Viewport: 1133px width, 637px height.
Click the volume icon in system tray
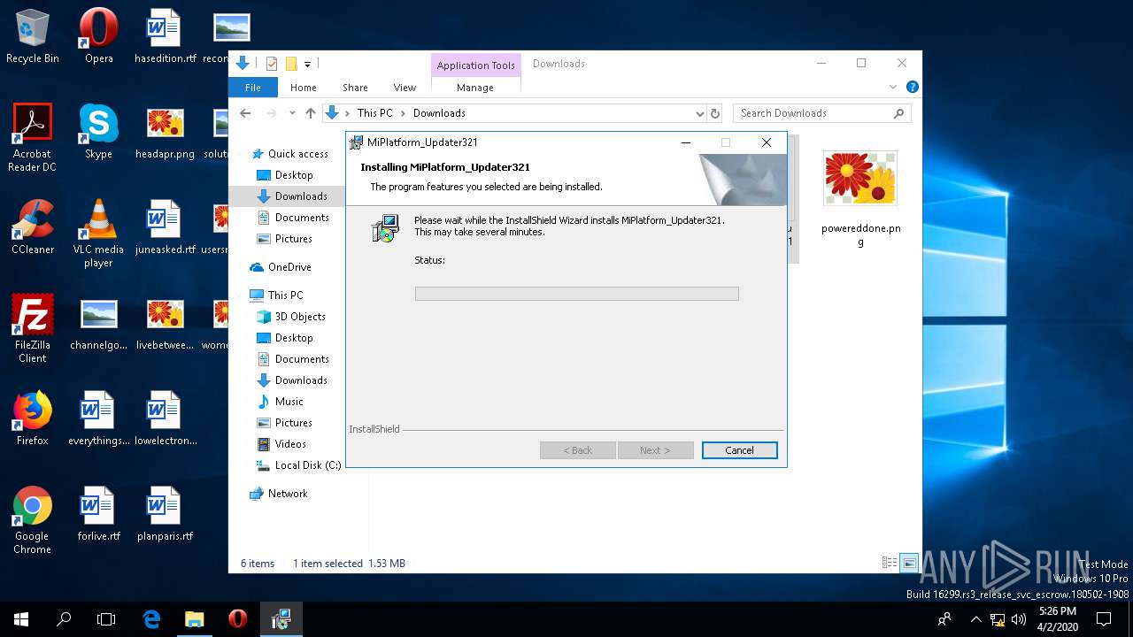point(1018,619)
